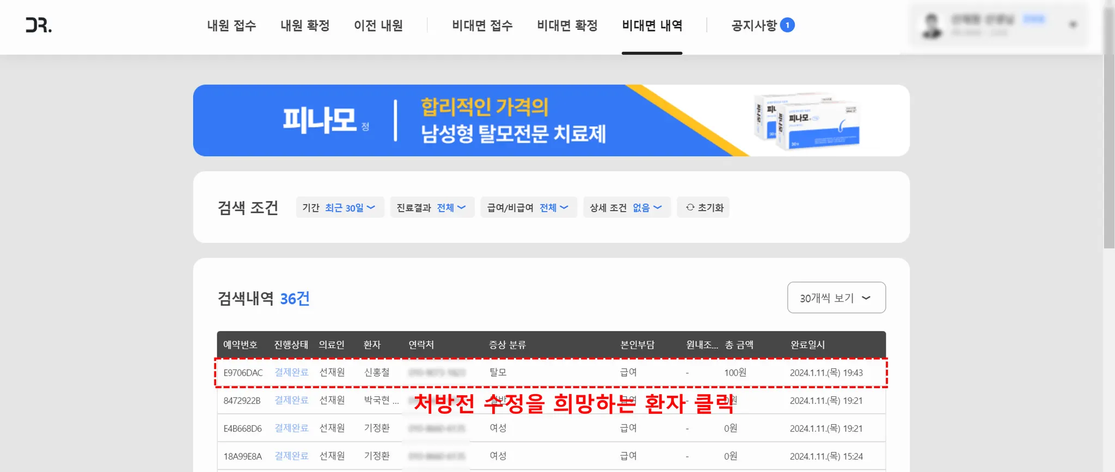Click the 예약번호 column header
Image resolution: width=1115 pixels, height=472 pixels.
point(240,345)
